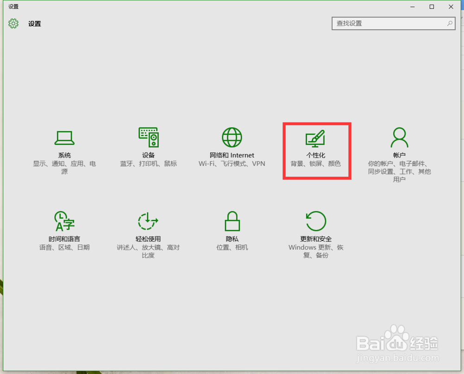Click the magnifier icon in the search box
464x374 pixels.
(449, 23)
